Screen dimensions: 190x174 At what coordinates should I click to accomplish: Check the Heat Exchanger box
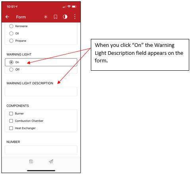point(22,128)
